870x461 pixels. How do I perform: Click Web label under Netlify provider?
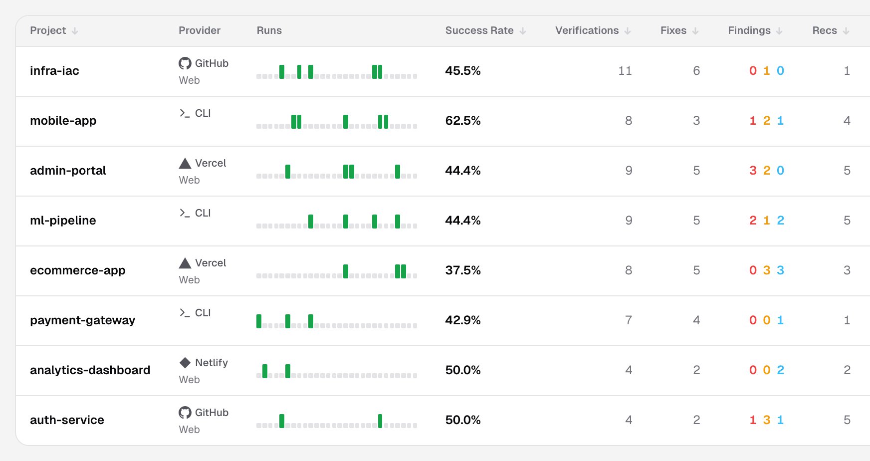click(x=190, y=380)
